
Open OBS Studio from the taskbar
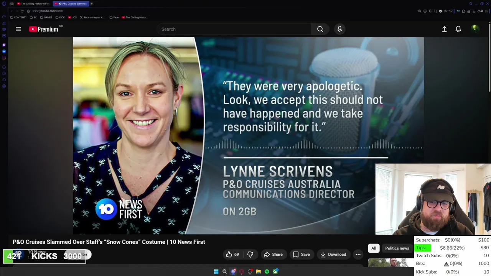(x=250, y=271)
